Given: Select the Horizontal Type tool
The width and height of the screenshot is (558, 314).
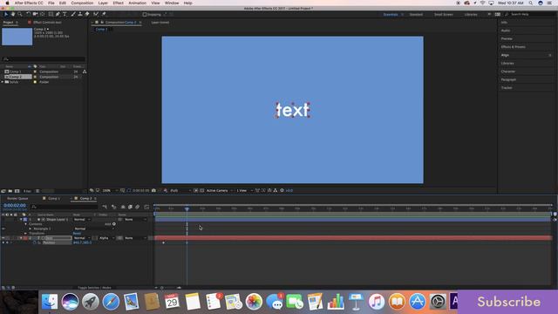Looking at the screenshot, I should tap(65, 14).
